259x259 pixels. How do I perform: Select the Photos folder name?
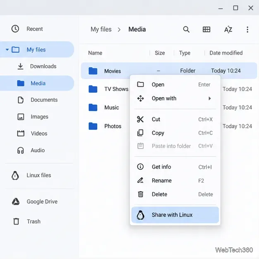click(113, 126)
